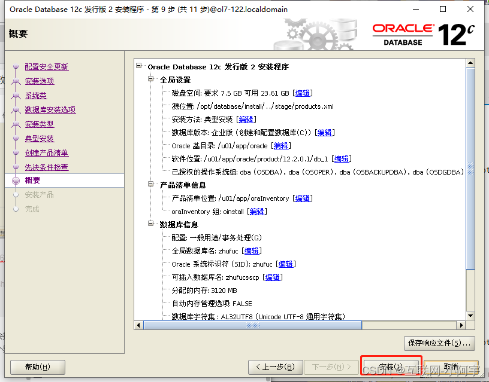The height and width of the screenshot is (382, 489).
Task: Close the Oracle installer window
Action: tap(470, 9)
